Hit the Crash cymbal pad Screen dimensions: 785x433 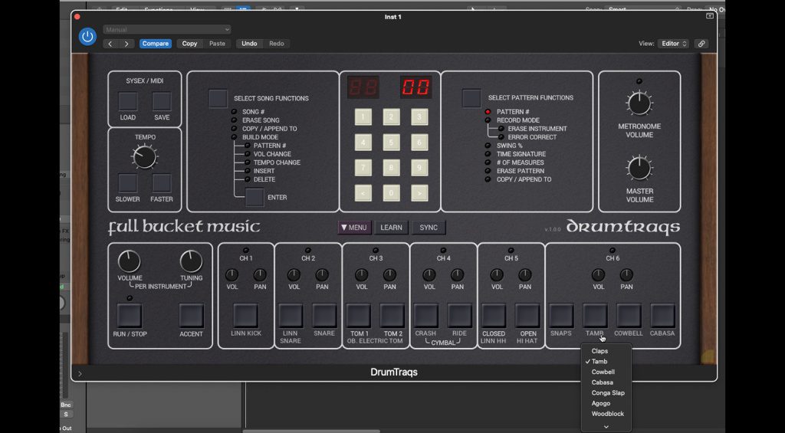(426, 316)
